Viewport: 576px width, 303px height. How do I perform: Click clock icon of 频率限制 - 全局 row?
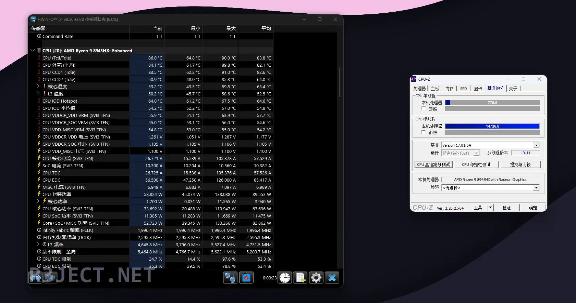(x=39, y=252)
